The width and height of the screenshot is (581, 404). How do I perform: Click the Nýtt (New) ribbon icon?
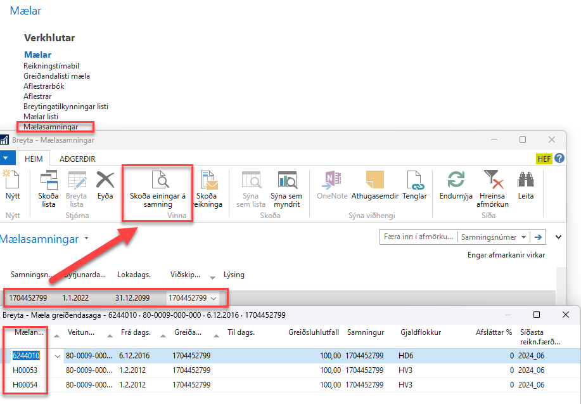(12, 185)
